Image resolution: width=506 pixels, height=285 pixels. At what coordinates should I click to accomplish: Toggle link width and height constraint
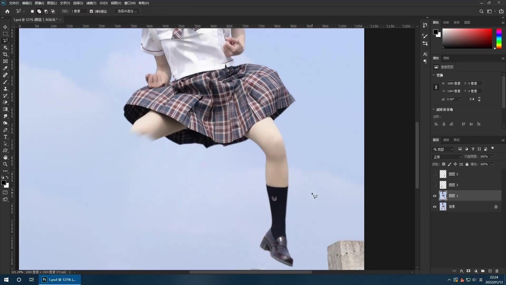pos(436,87)
